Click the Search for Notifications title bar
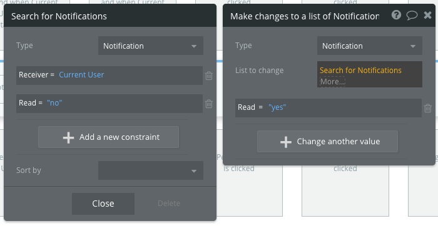This screenshot has height=231, width=438. [110, 16]
